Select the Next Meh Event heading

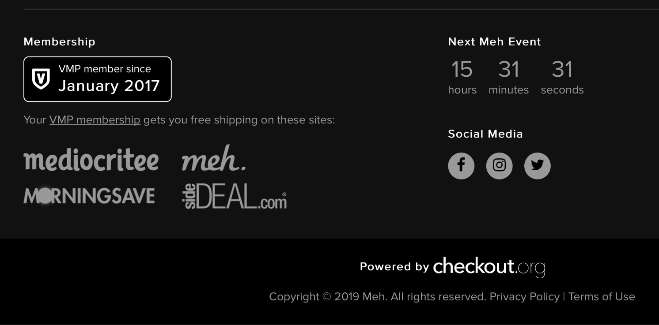coord(494,42)
